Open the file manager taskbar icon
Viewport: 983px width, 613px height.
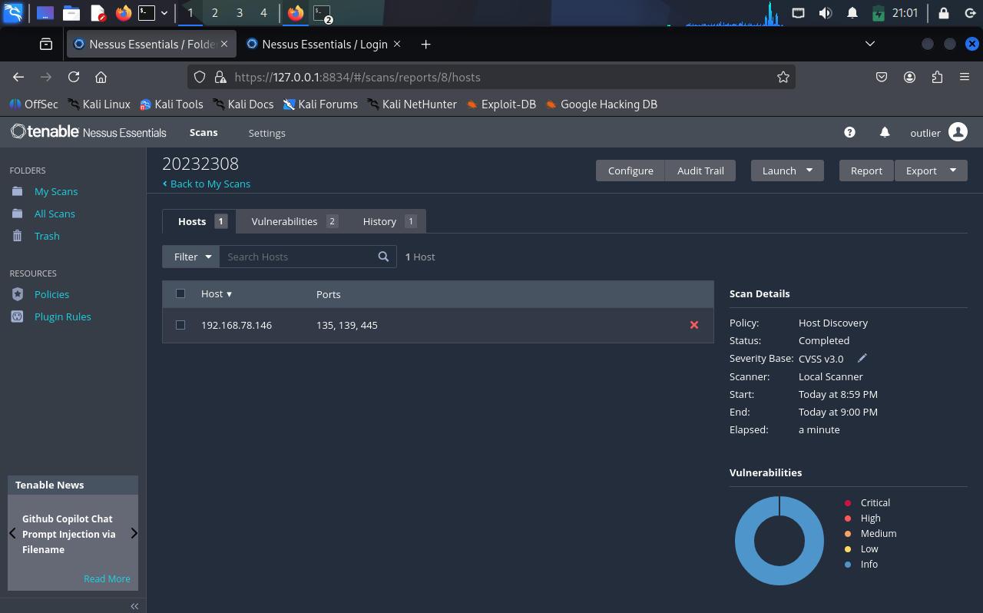point(71,13)
